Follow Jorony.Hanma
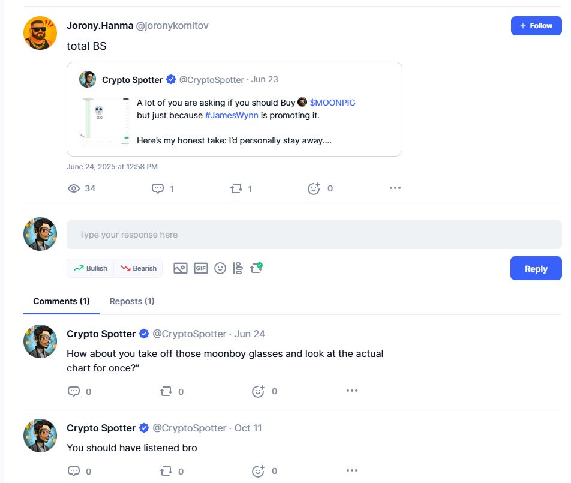 [536, 26]
